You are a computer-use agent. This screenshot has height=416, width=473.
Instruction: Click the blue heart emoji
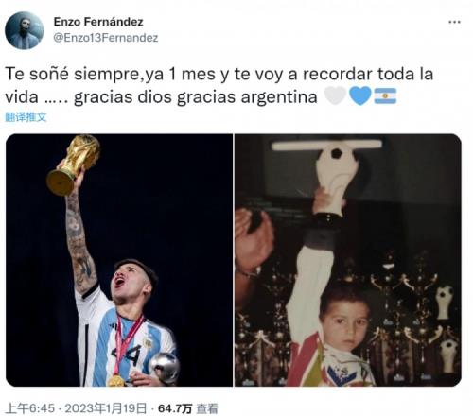click(x=360, y=96)
